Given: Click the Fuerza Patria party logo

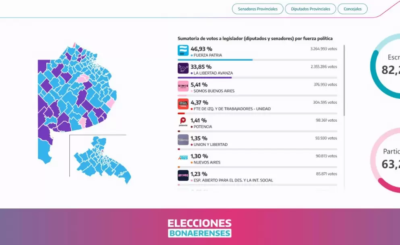Looking at the screenshot, I should [x=183, y=51].
